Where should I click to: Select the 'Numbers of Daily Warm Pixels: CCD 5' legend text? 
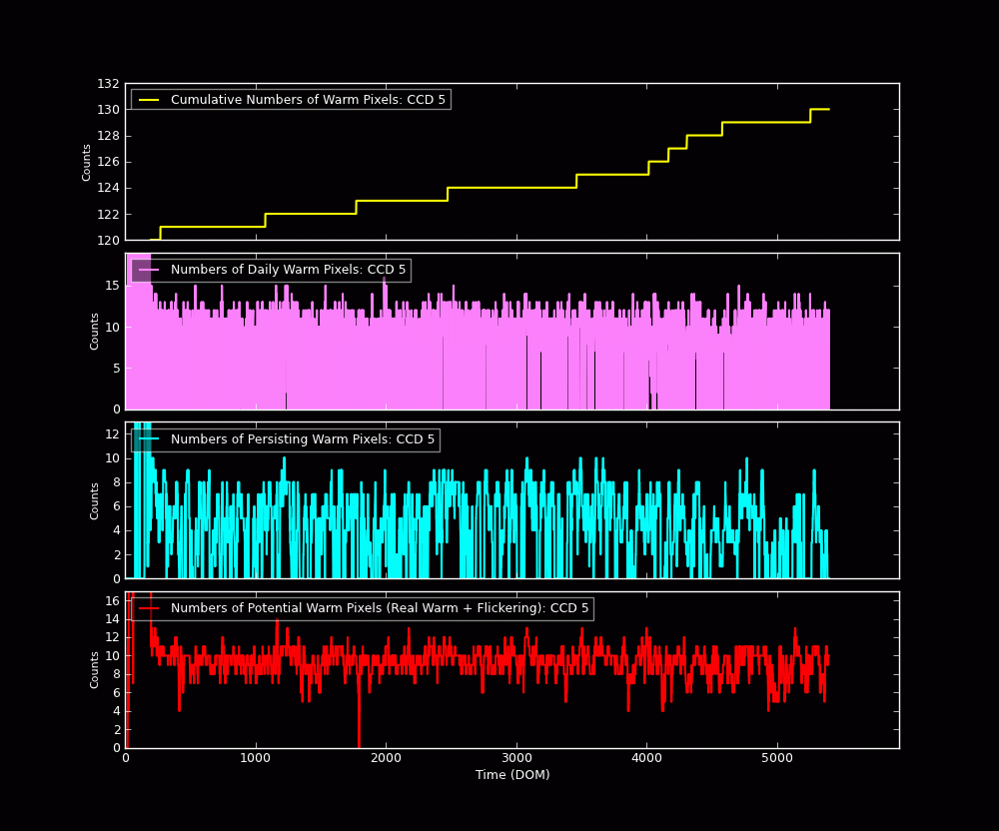click(288, 270)
